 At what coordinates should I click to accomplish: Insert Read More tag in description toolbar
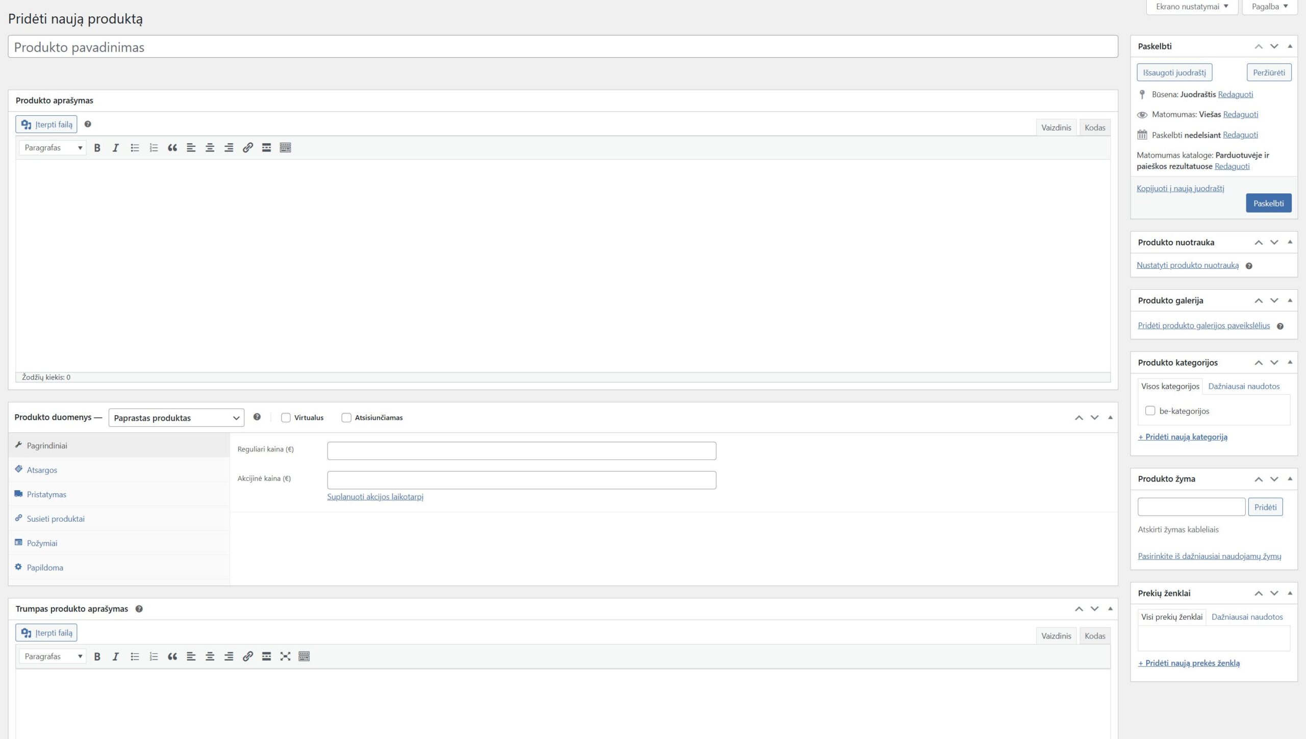266,148
